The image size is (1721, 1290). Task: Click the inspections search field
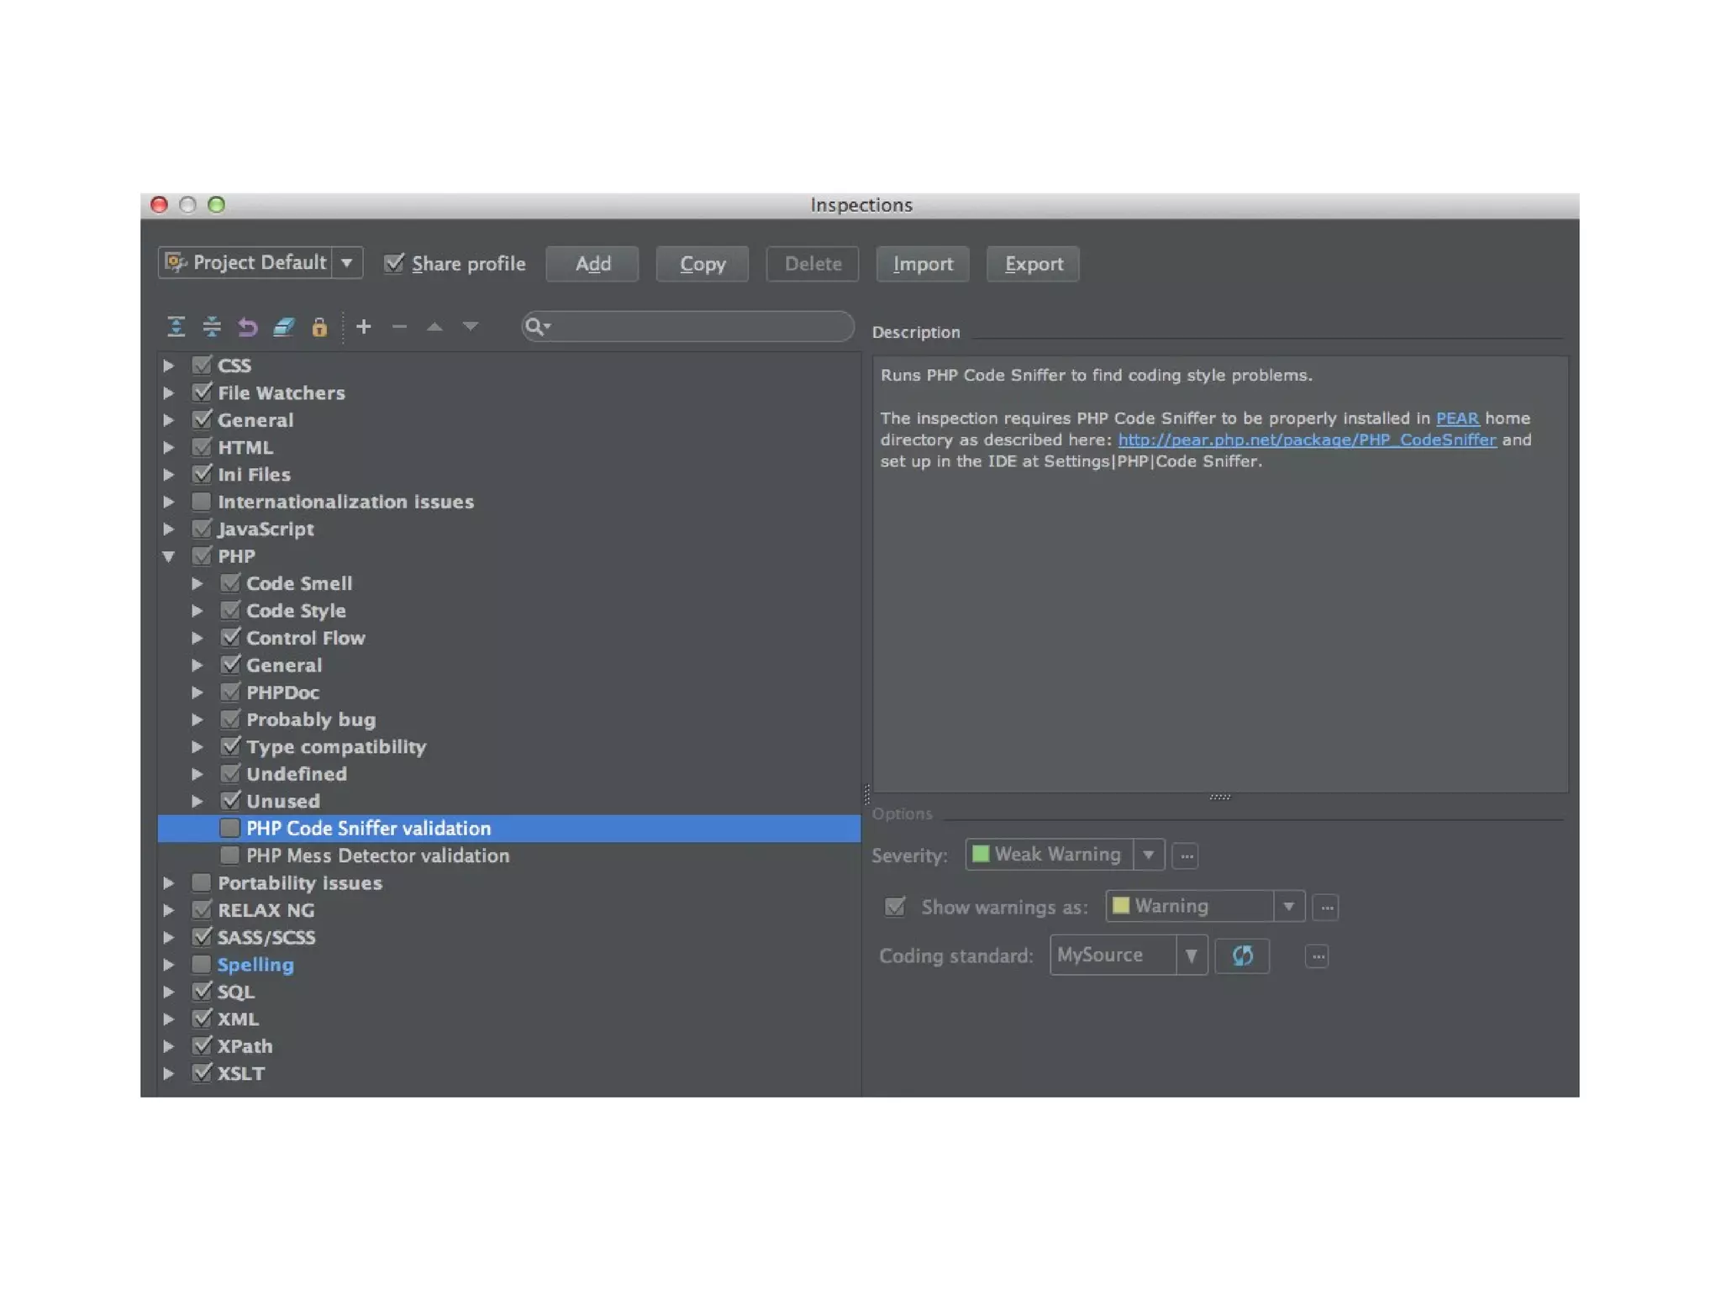(x=697, y=326)
